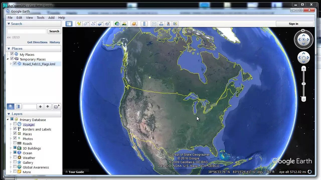This screenshot has height=180, width=321.
Task: Enable the Weather layer checkbox
Action: pos(15,157)
